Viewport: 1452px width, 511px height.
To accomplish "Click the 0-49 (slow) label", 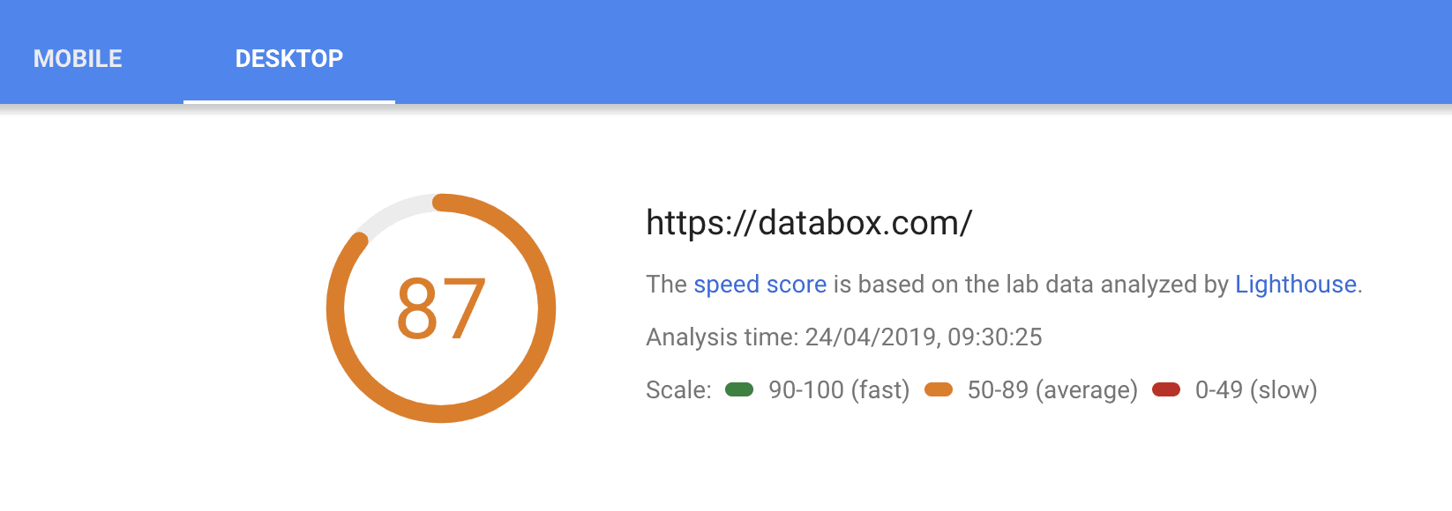I will [1255, 389].
